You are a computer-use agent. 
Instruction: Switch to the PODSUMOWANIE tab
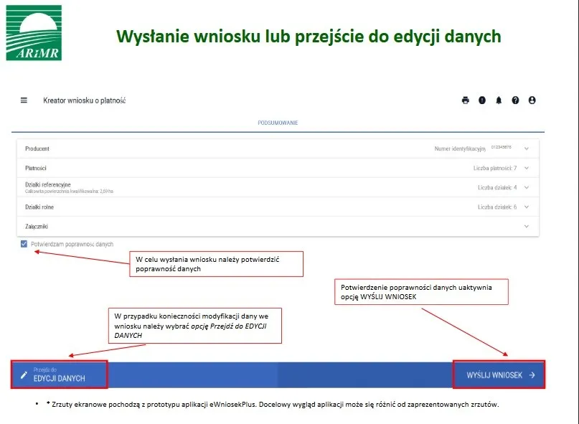tap(277, 122)
